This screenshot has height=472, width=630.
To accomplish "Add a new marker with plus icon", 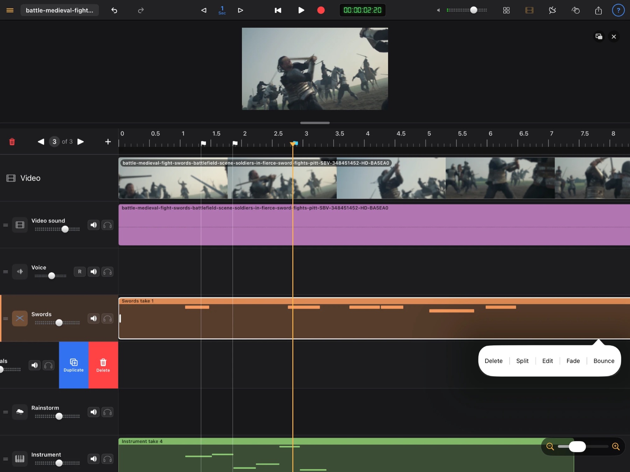I will click(x=108, y=142).
